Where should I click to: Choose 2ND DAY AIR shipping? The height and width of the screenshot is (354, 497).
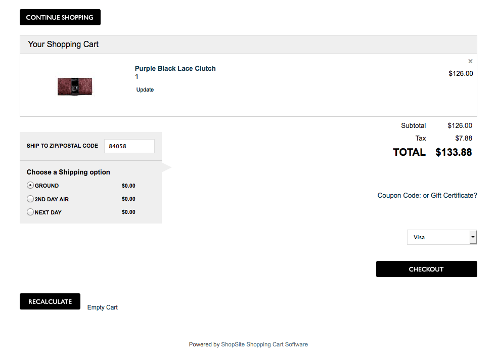(x=30, y=199)
